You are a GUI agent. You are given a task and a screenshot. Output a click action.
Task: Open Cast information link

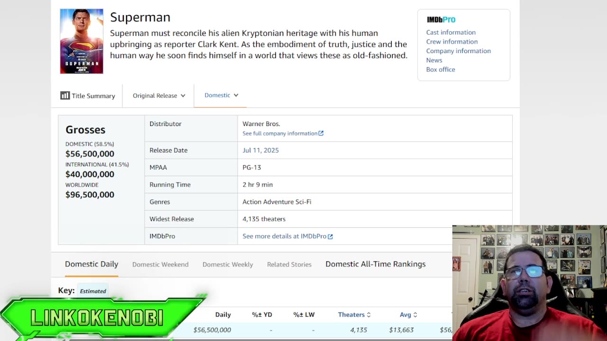(x=451, y=32)
